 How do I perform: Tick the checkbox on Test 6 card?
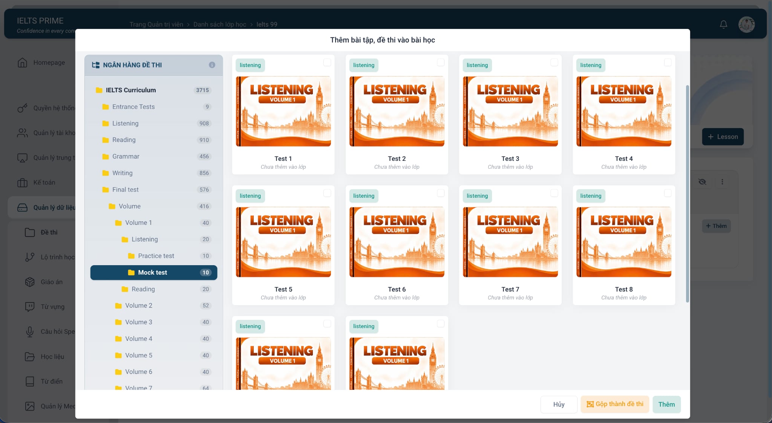click(x=441, y=193)
